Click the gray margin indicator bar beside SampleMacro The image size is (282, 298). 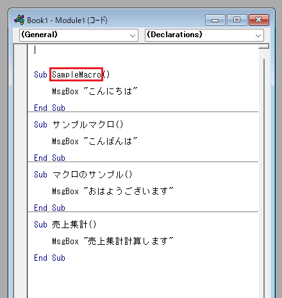coord(21,74)
